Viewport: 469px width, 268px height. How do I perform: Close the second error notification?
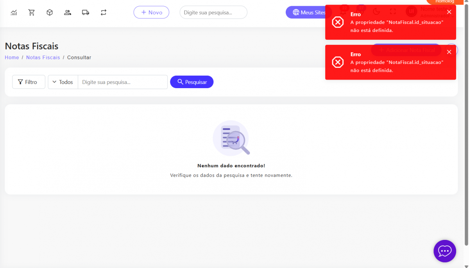click(449, 52)
